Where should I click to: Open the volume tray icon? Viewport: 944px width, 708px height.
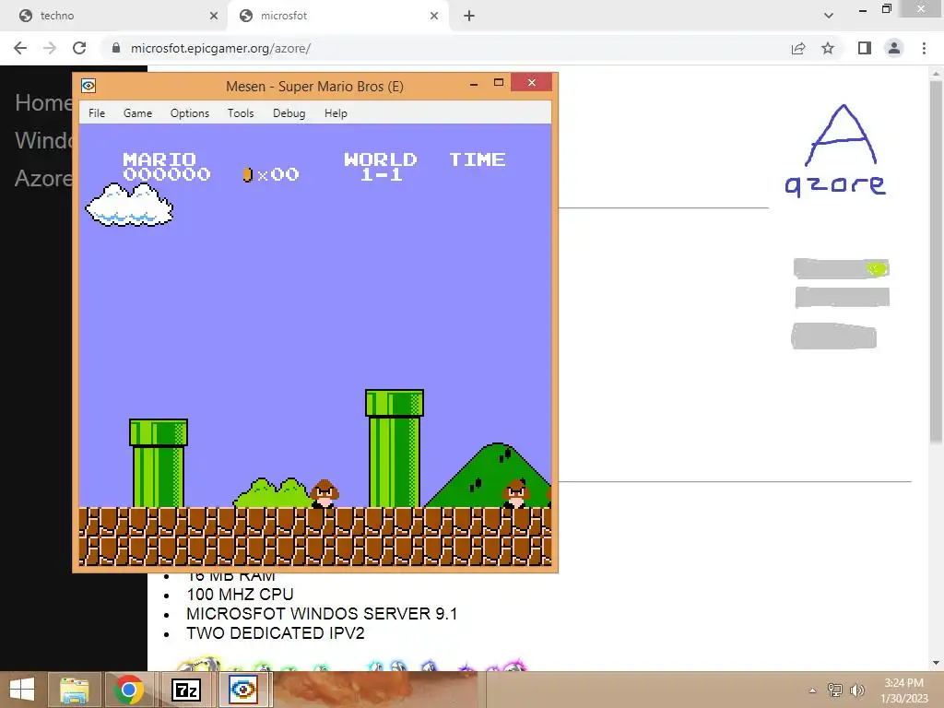[857, 690]
